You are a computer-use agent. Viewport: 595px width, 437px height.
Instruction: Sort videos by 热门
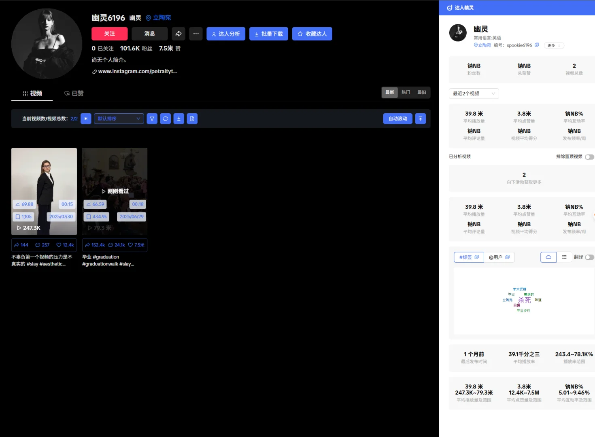406,93
